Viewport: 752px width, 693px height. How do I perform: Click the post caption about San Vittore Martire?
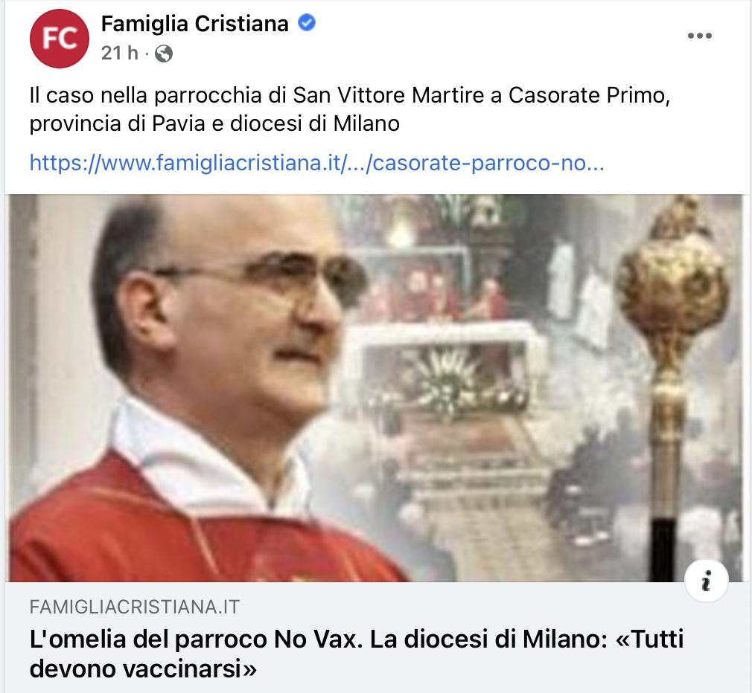click(350, 109)
